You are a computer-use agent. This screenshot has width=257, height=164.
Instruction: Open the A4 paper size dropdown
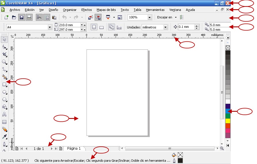(50, 27)
